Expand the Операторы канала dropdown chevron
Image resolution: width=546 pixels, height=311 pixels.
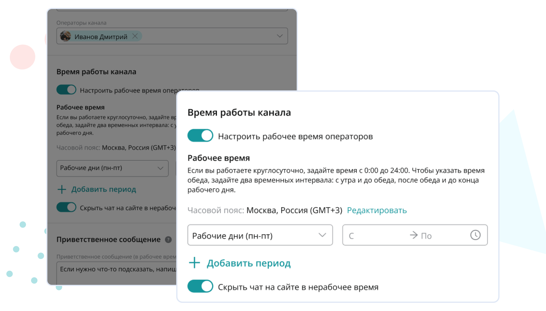(279, 36)
